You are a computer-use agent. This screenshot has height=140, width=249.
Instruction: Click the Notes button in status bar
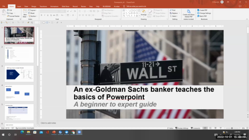pos(170,128)
